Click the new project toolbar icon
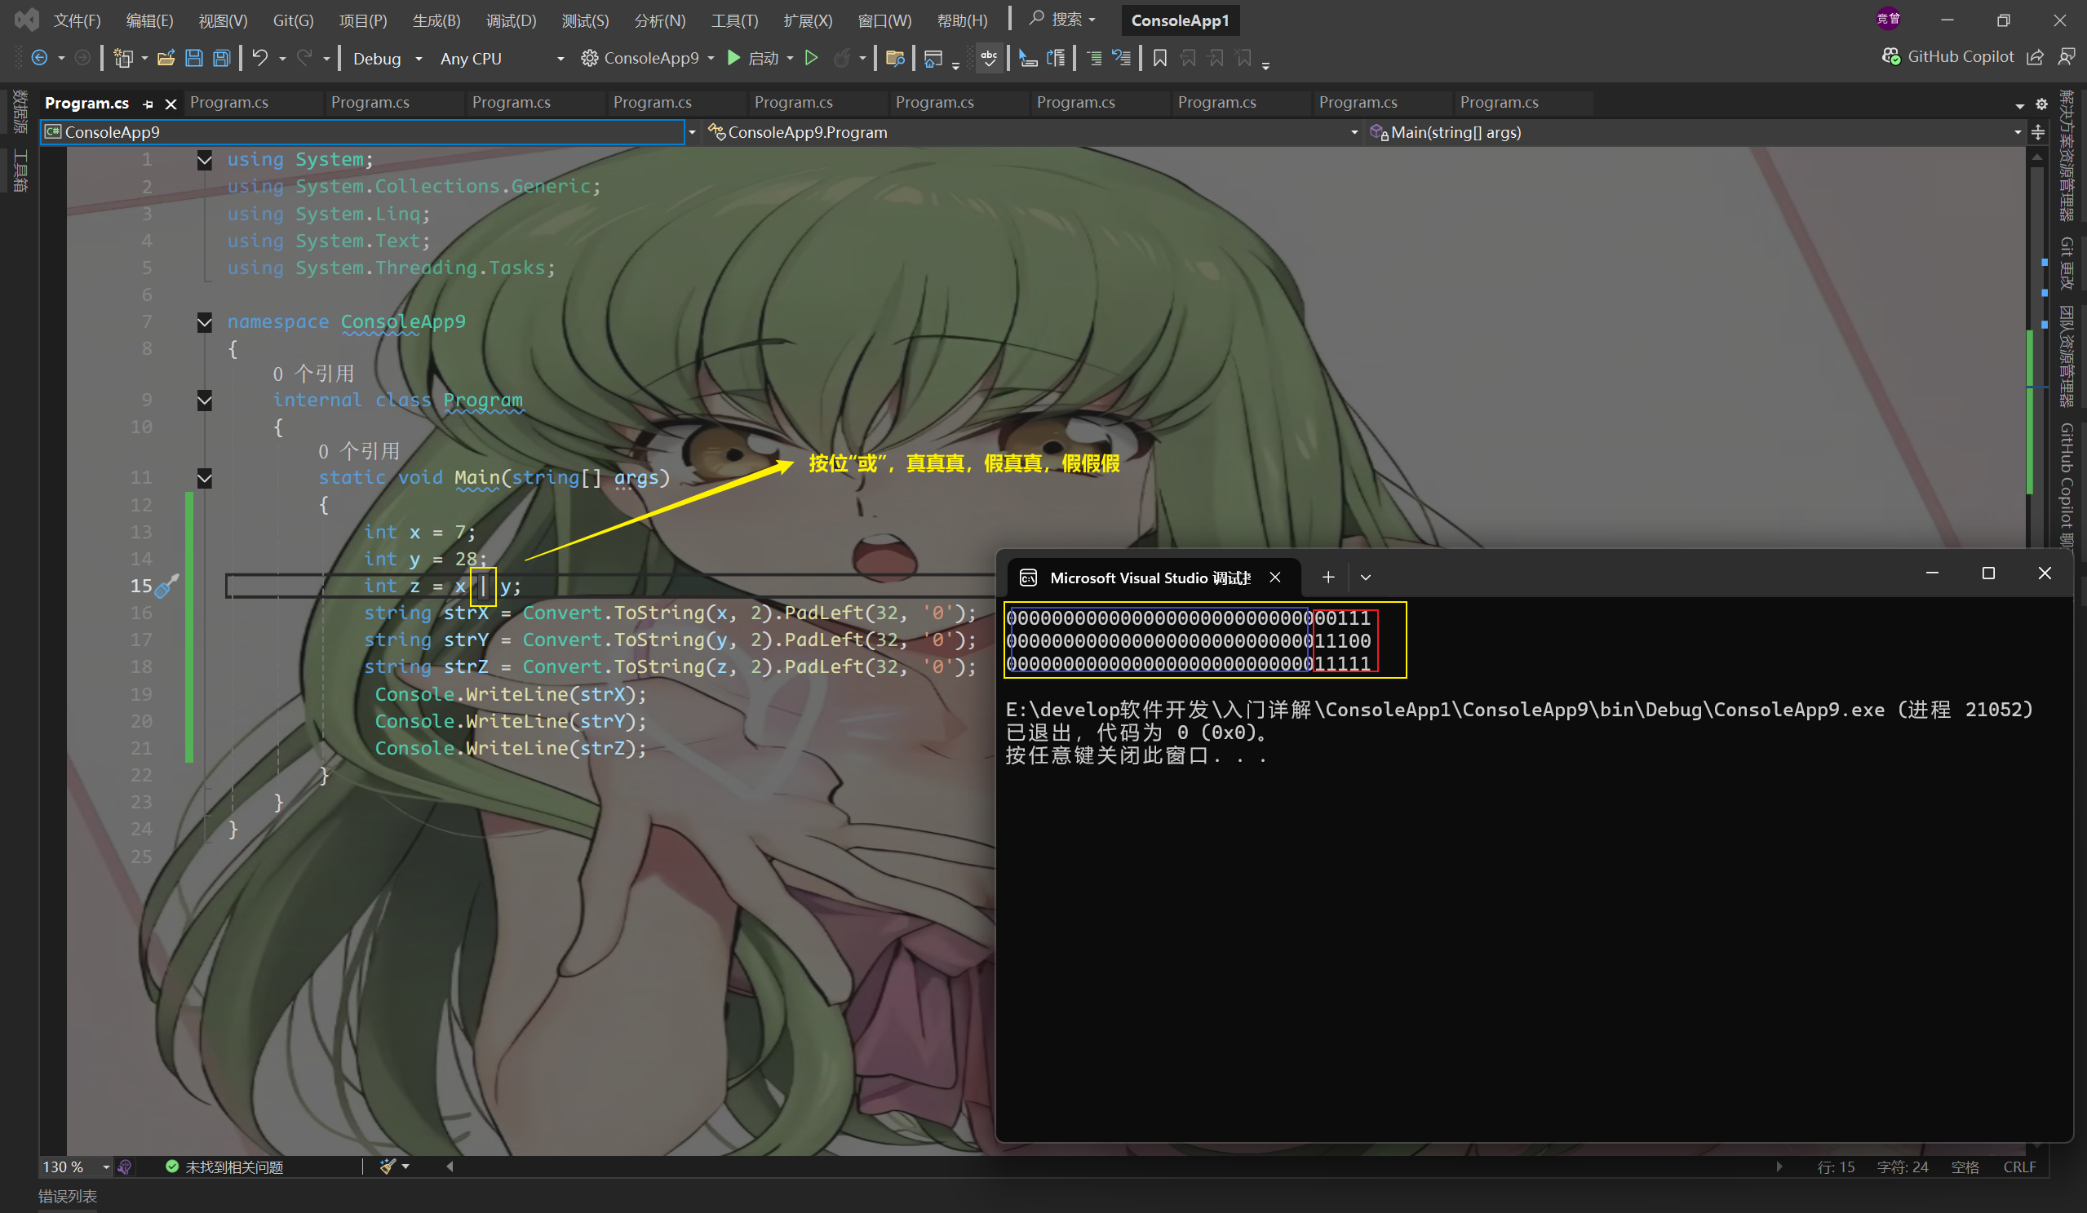Image resolution: width=2087 pixels, height=1213 pixels. point(122,58)
